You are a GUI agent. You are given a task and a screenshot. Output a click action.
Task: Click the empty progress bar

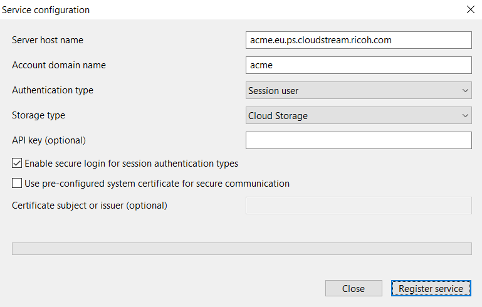(x=241, y=249)
